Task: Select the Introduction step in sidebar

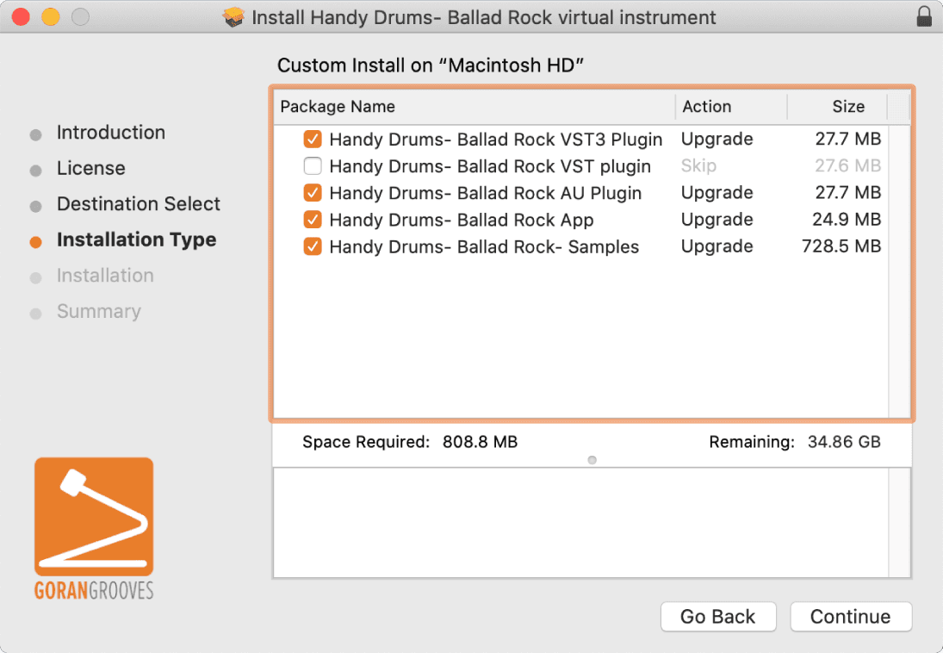Action: pyautogui.click(x=110, y=133)
